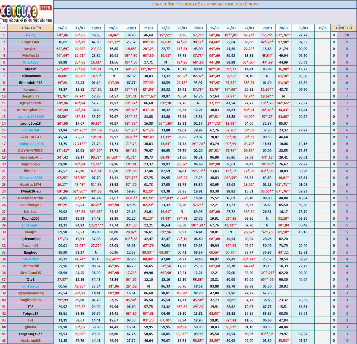Select member name tonybkn
This screenshot has height=344, width=357.
[x=31, y=49]
